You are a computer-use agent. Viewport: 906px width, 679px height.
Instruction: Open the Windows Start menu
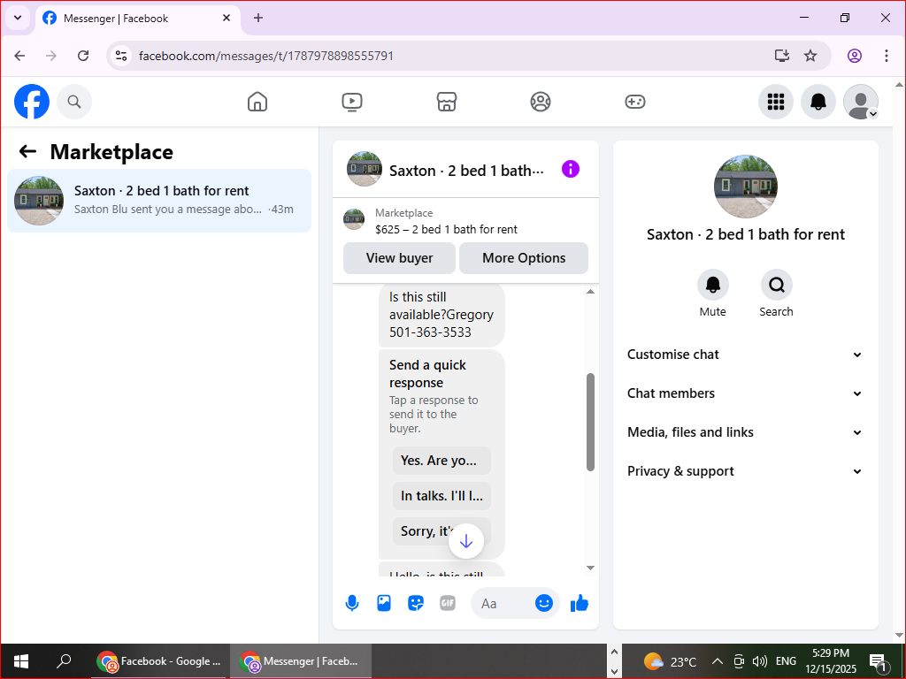[21, 661]
